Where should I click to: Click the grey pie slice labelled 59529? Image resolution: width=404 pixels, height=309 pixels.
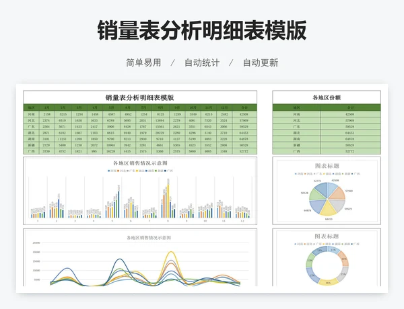[x=339, y=205]
